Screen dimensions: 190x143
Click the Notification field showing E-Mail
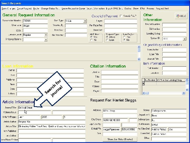pyautogui.click(x=169, y=125)
